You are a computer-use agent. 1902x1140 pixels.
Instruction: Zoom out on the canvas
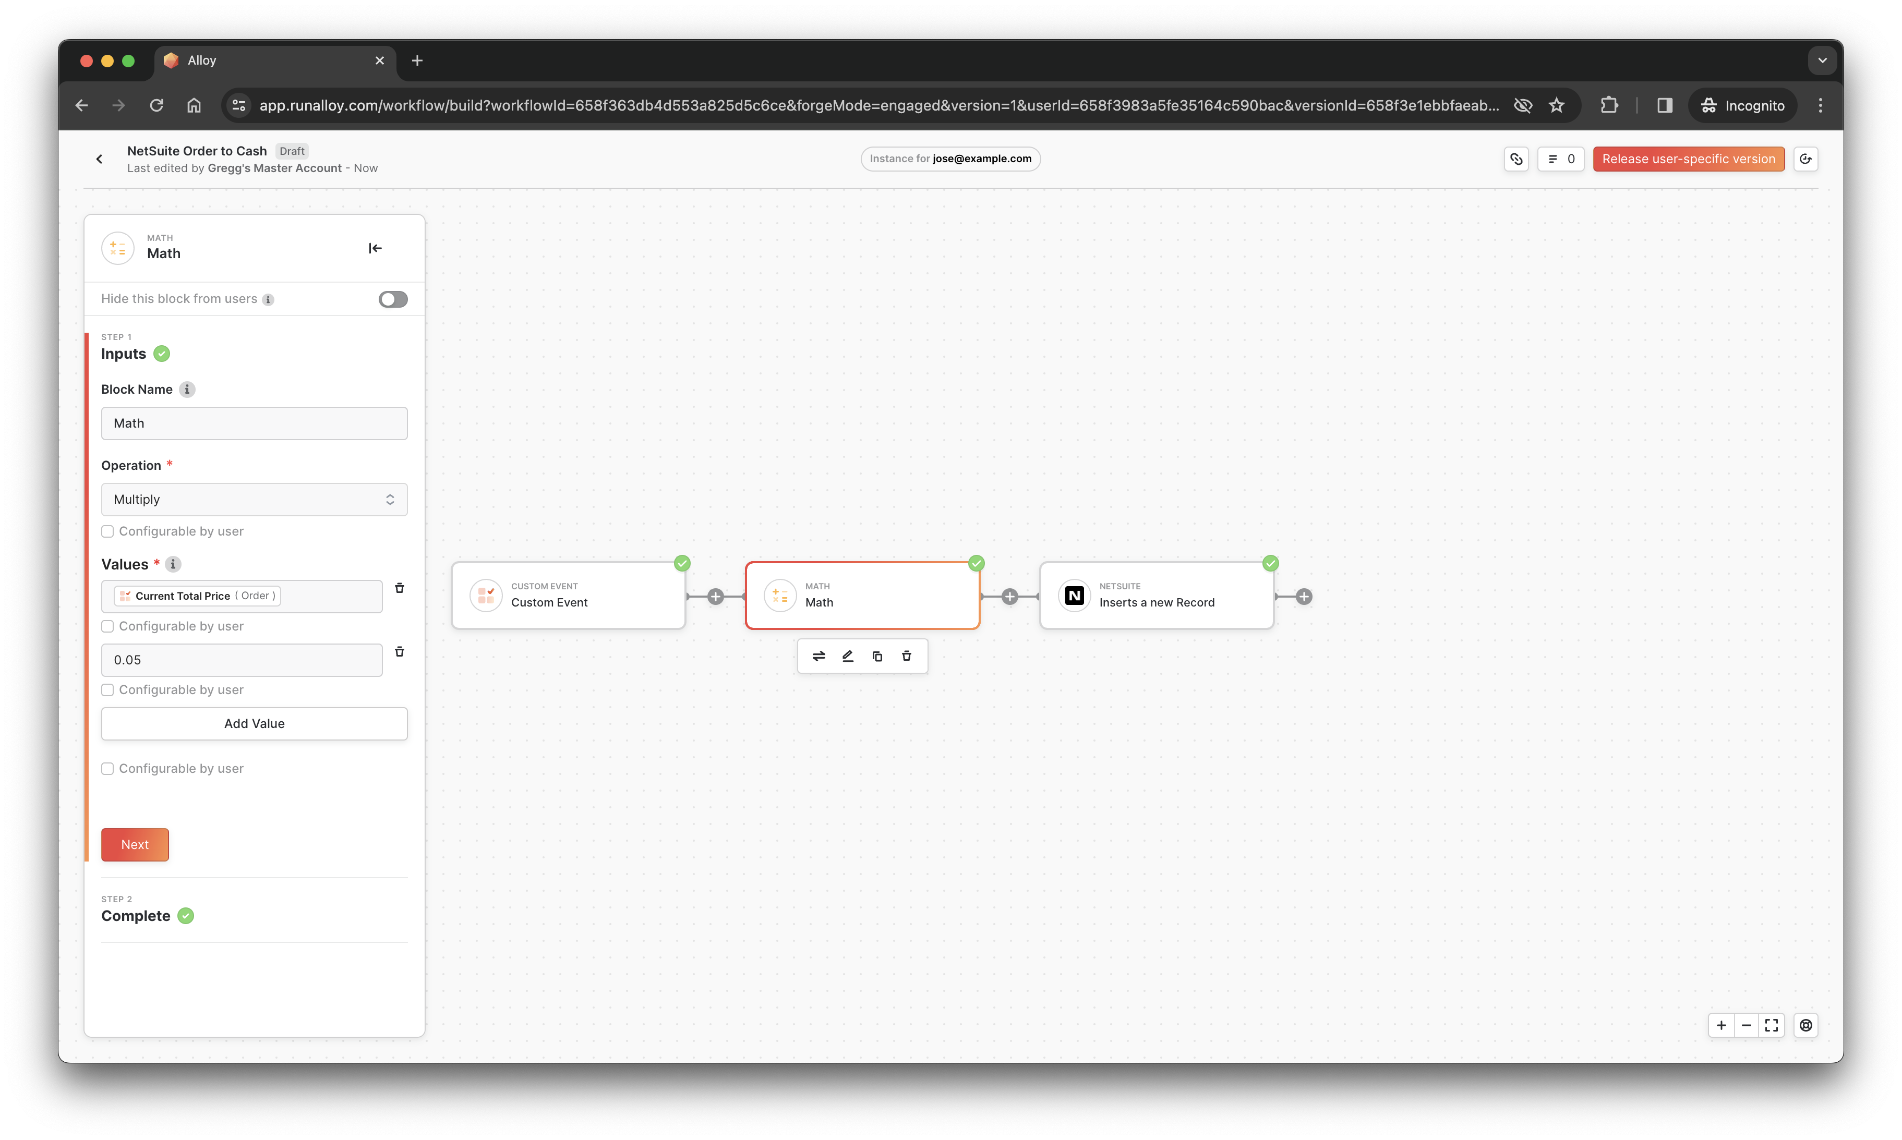(1747, 1026)
